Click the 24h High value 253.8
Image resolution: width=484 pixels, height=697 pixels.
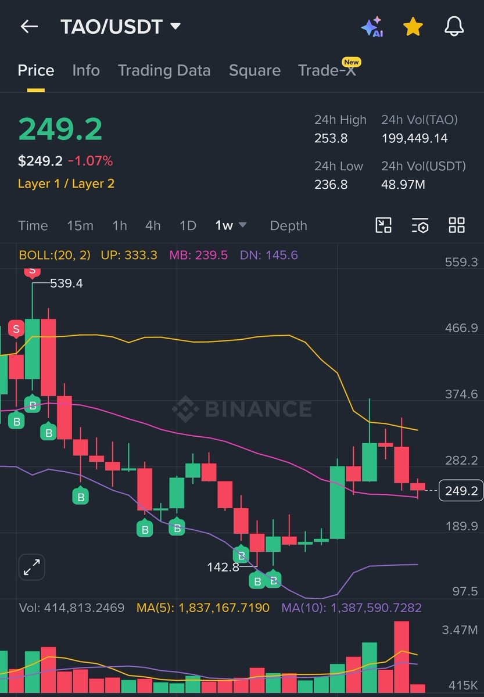click(x=331, y=138)
